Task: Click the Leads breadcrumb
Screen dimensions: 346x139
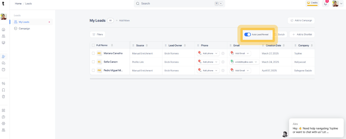Action: (x=28, y=4)
